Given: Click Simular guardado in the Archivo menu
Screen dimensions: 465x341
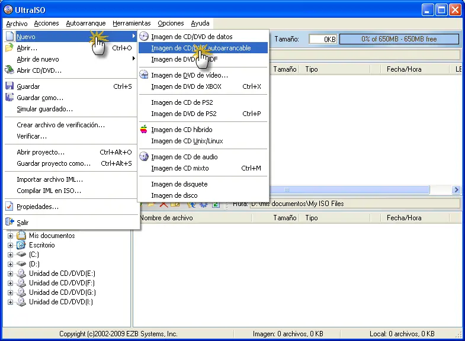Looking at the screenshot, I should click(x=70, y=109).
